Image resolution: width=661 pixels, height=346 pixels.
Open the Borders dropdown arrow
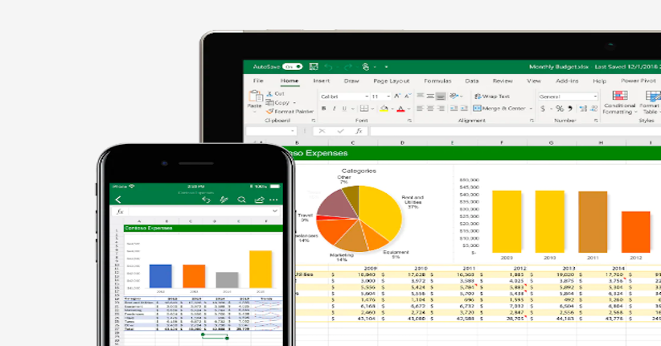[372, 109]
